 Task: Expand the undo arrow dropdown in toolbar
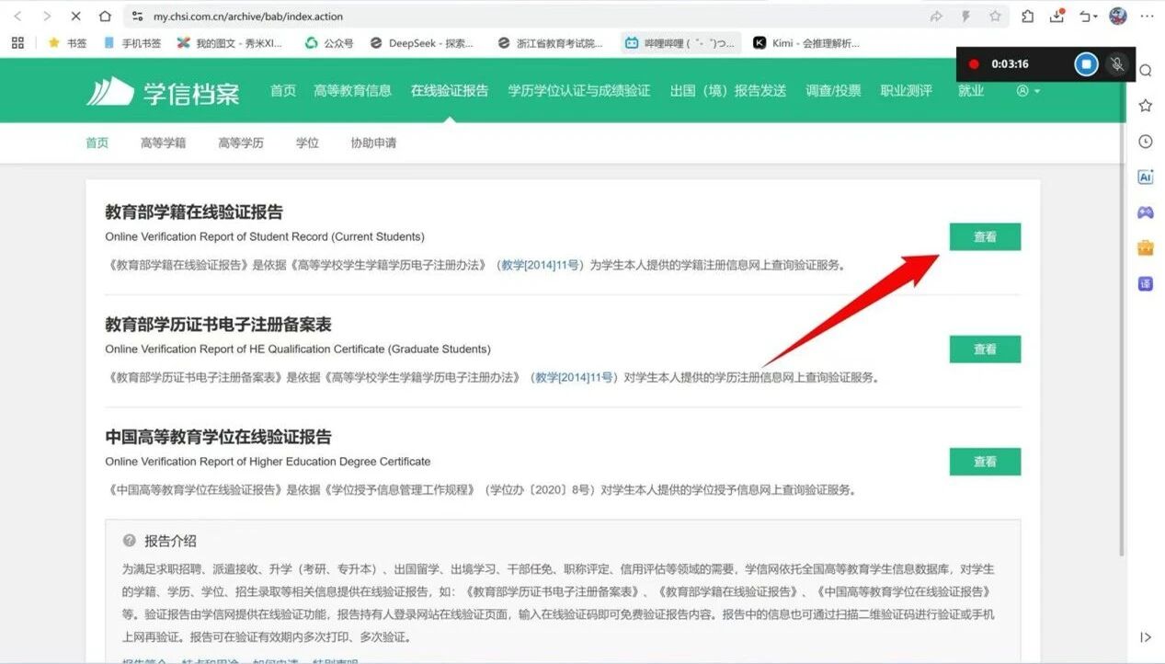tap(1089, 17)
